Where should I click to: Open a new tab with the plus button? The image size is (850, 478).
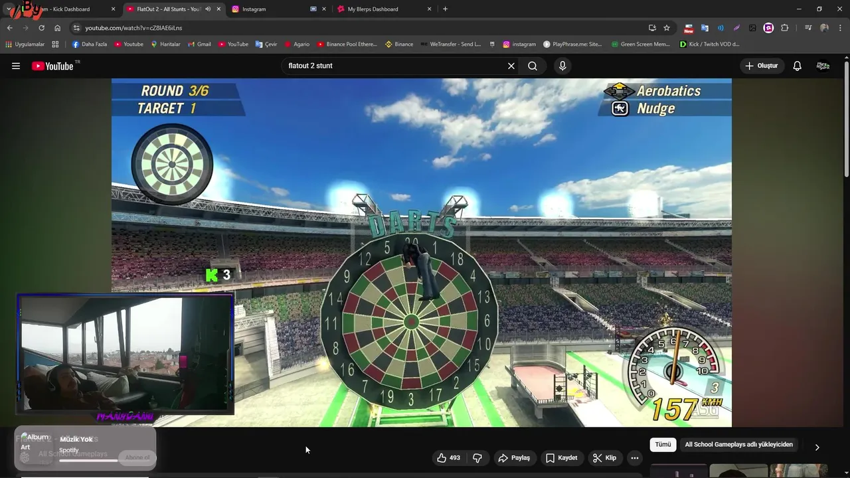click(445, 9)
